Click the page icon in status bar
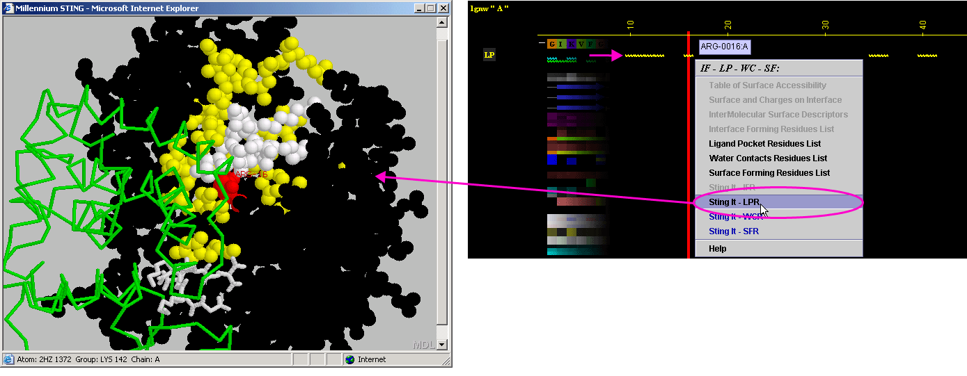 tap(8, 359)
